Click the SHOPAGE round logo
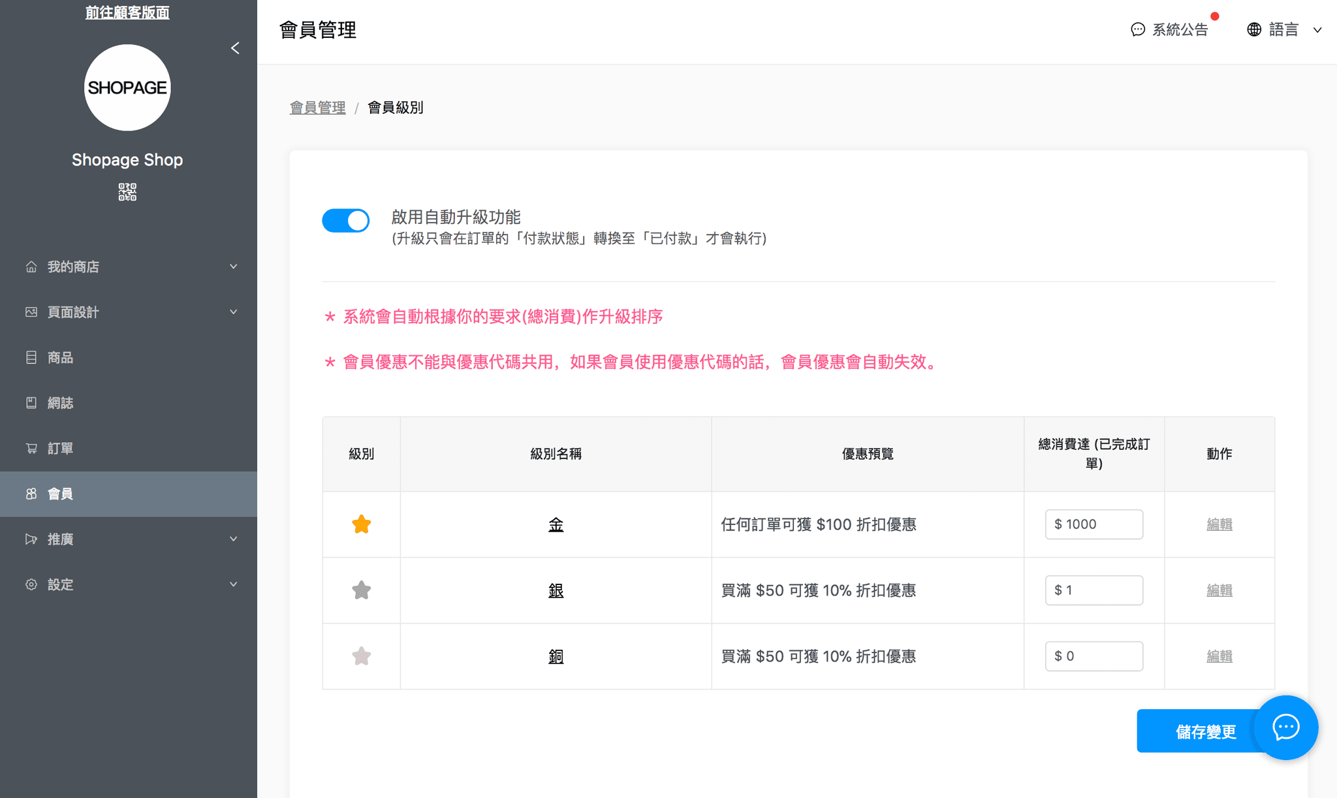1337x798 pixels. (127, 88)
